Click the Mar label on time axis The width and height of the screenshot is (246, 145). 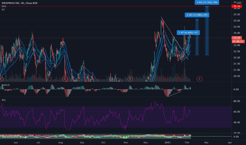pyautogui.click(x=206, y=142)
